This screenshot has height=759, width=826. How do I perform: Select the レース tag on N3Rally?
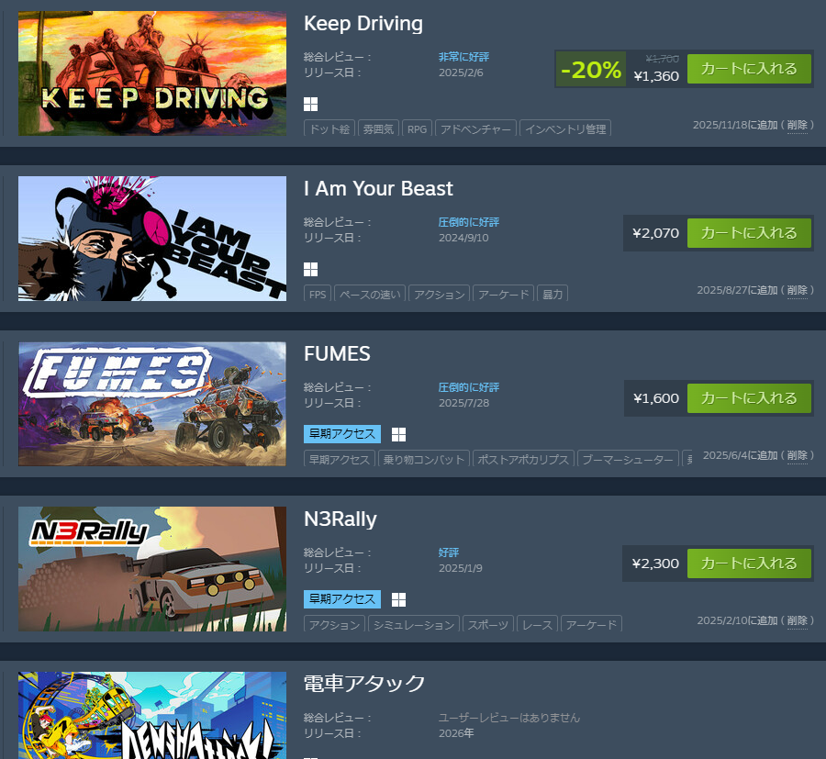[537, 624]
